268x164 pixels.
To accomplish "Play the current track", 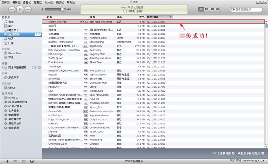I will [x=20, y=9].
